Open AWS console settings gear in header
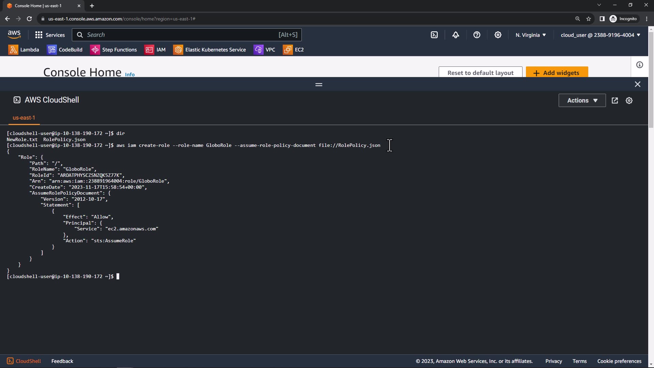The image size is (654, 368). pos(498,35)
